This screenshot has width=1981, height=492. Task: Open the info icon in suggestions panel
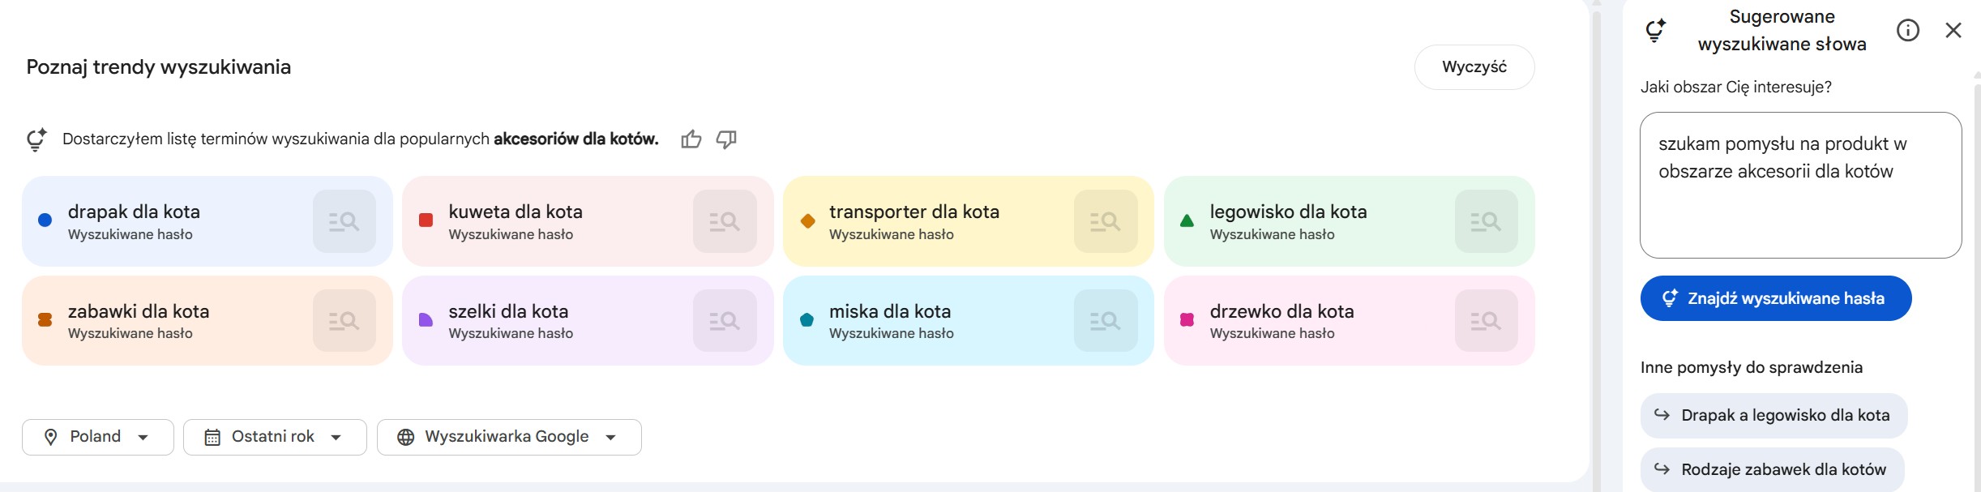click(1908, 31)
